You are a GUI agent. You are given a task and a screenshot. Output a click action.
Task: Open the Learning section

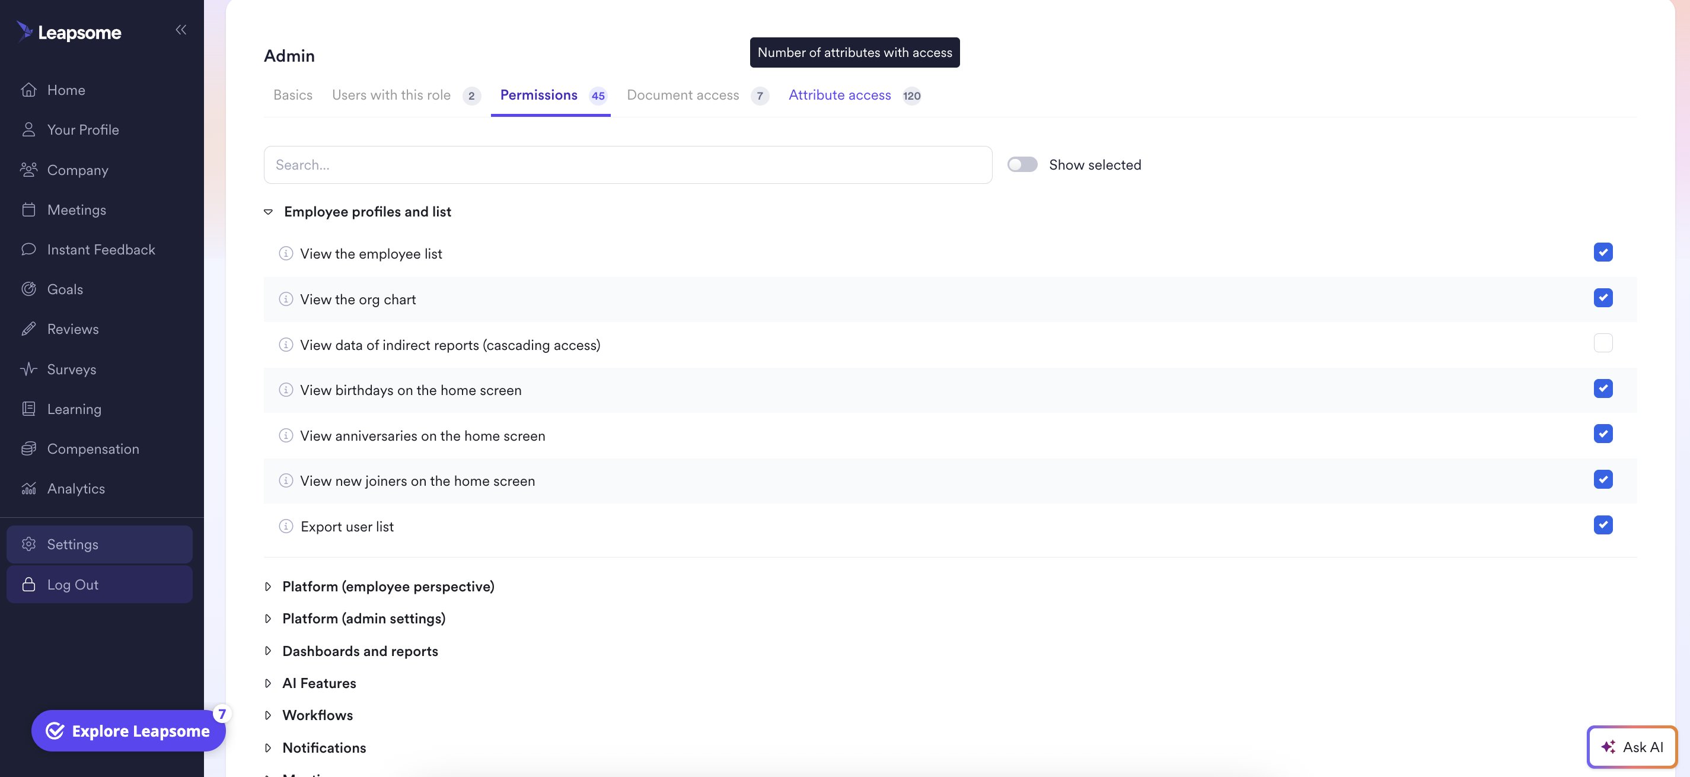coord(74,409)
